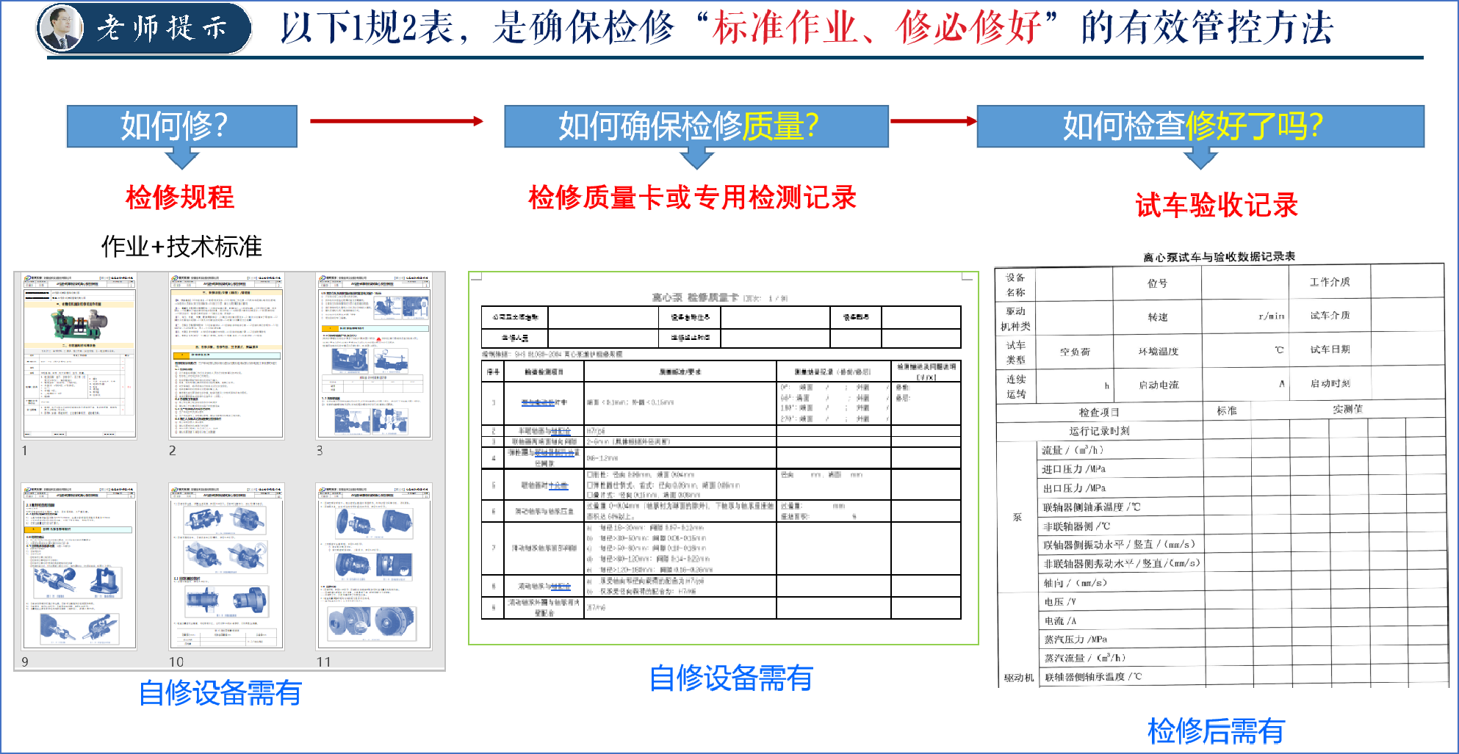Select the 如何检查修好了吗? box
This screenshot has height=754, width=1459.
point(1200,126)
